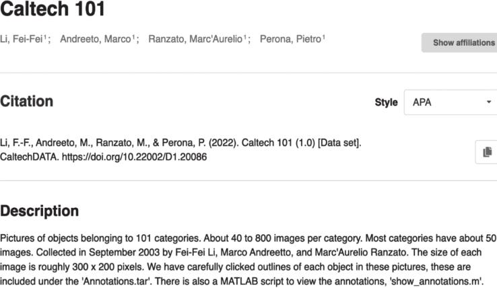Screen dimensions: 497x288
Task: Open the APA citation style dropdown
Action: coord(451,102)
